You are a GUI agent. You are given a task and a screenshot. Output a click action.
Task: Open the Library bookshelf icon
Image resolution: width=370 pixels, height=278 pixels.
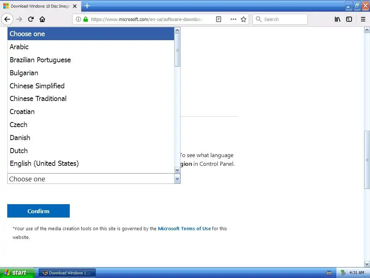pyautogui.click(x=337, y=19)
